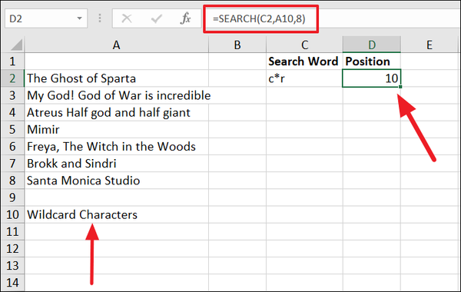Select row 7 header
Screen dimensions: 461x292
coord(13,164)
